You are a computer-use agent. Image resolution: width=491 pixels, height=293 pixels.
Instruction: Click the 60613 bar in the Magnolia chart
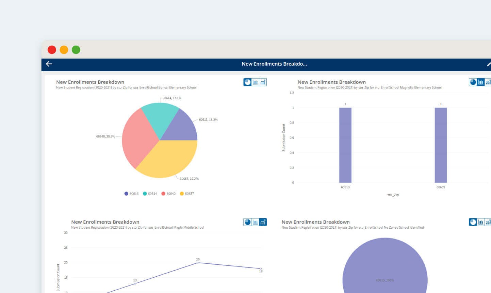(x=345, y=145)
